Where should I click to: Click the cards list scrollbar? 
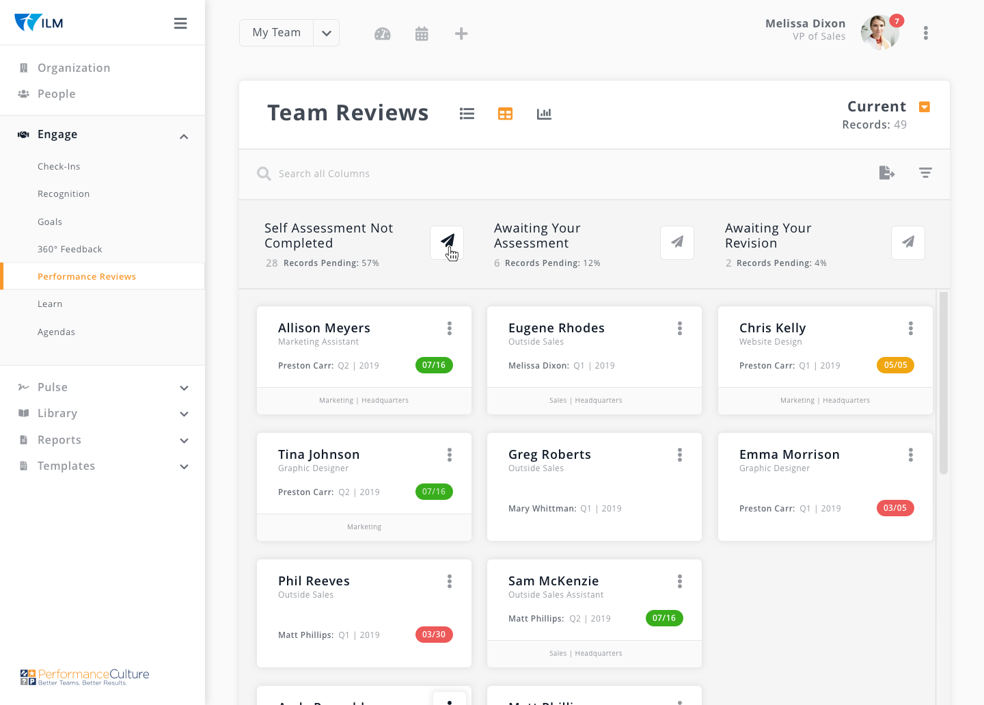click(944, 383)
